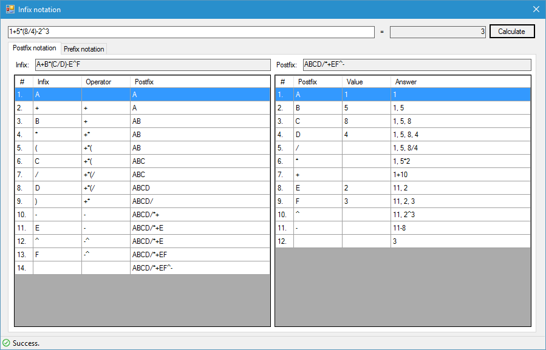Click the green Success status icon
Image resolution: width=546 pixels, height=350 pixels.
click(6, 343)
